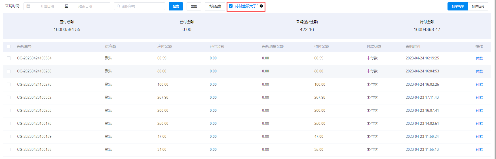The width and height of the screenshot is (496, 159).
Task: Check the select-all checkbox in table header
Action: [x=9, y=47]
